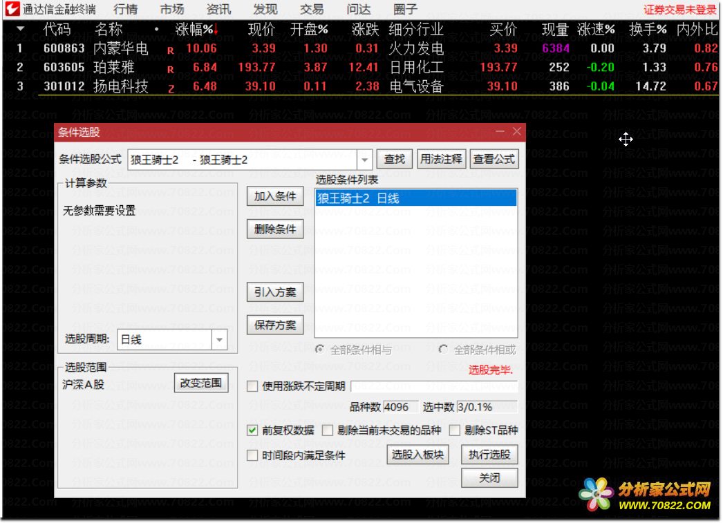Click the 查看公式 button
The width and height of the screenshot is (723, 523).
pos(494,160)
